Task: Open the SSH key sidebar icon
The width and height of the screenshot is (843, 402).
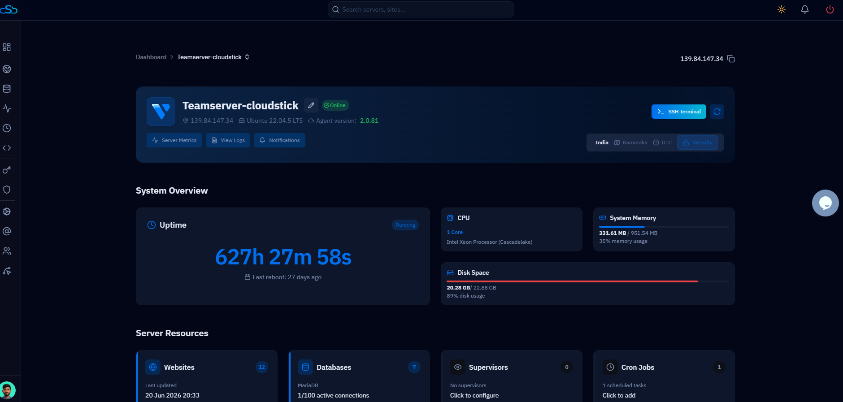Action: [7, 170]
